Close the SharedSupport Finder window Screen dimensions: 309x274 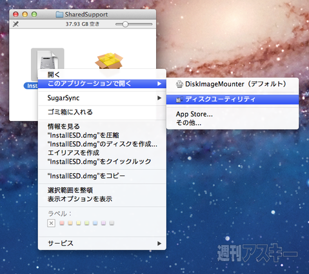tap(15, 14)
